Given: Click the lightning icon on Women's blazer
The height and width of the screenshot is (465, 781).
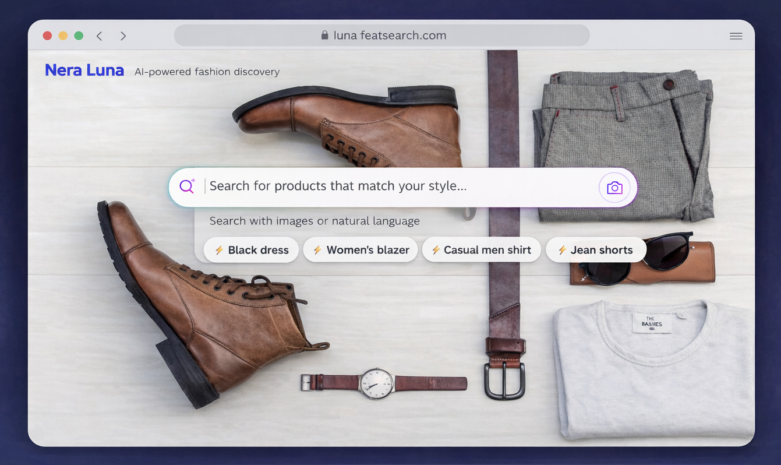Looking at the screenshot, I should tap(317, 250).
